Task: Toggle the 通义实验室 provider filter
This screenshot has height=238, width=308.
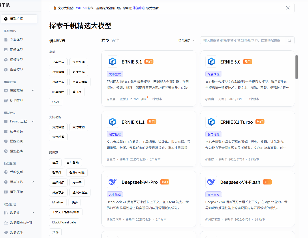Action: (x=80, y=192)
